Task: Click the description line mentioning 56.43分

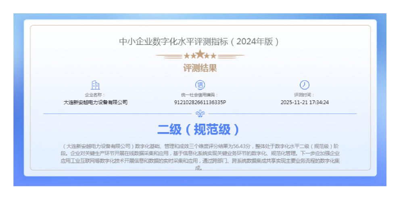Action: [200, 147]
